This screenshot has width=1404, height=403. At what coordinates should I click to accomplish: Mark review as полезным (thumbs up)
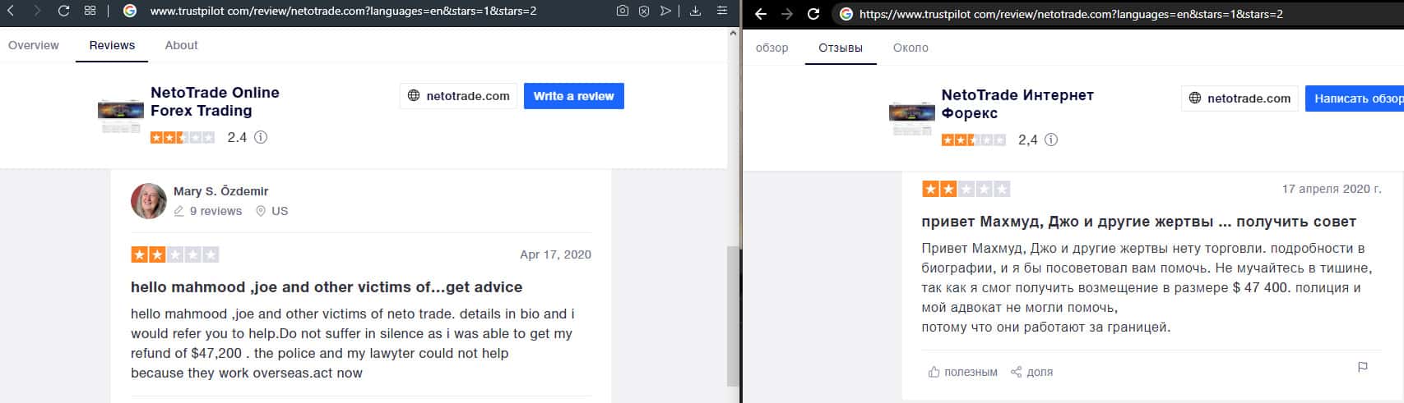coord(963,372)
